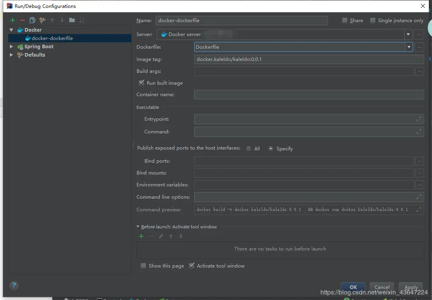The width and height of the screenshot is (432, 300).
Task: Move configuration down in list
Action: pyautogui.click(x=62, y=20)
